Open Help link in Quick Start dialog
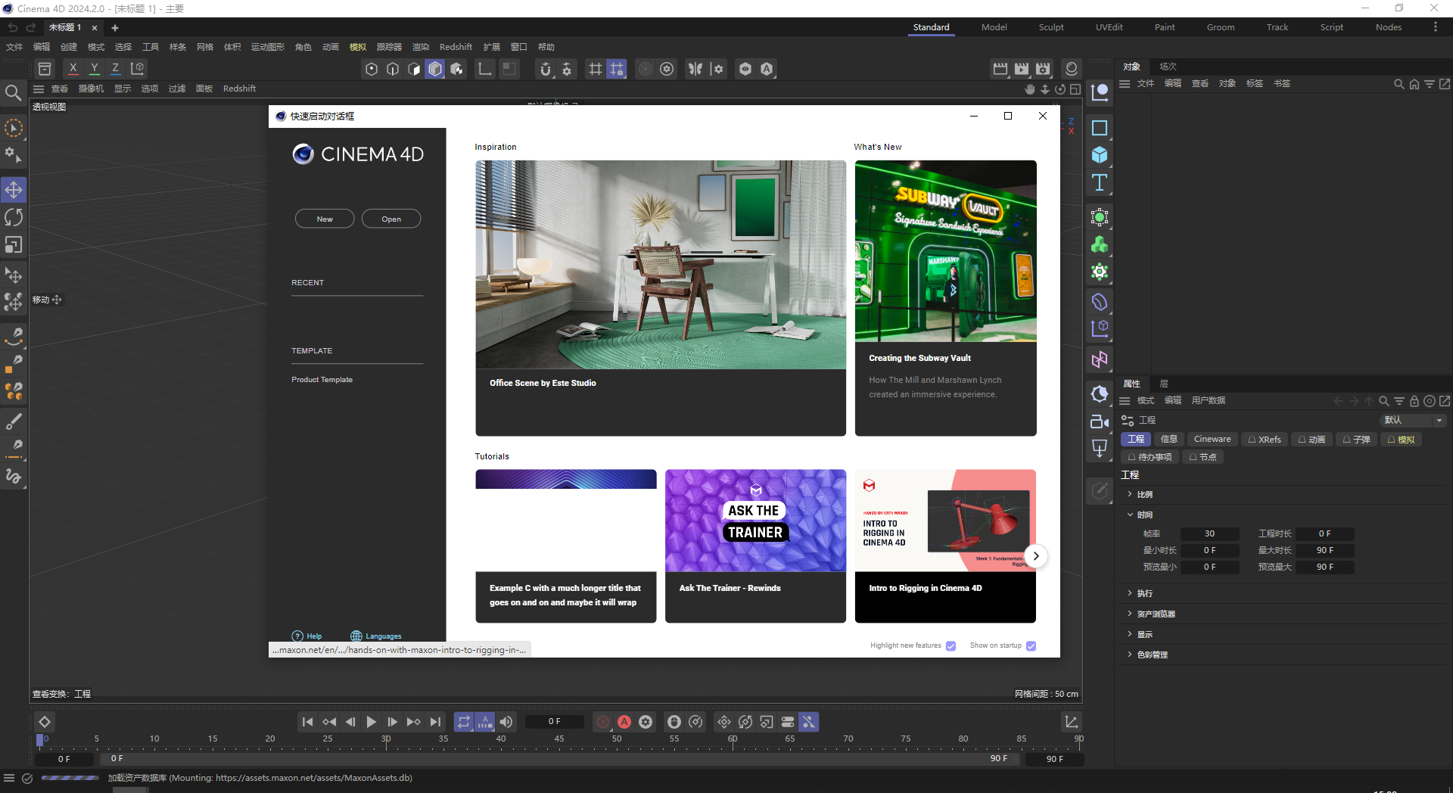The height and width of the screenshot is (793, 1453). (x=307, y=636)
